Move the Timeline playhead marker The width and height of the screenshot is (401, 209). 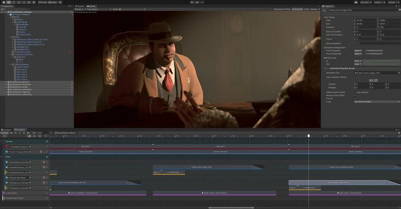click(309, 136)
